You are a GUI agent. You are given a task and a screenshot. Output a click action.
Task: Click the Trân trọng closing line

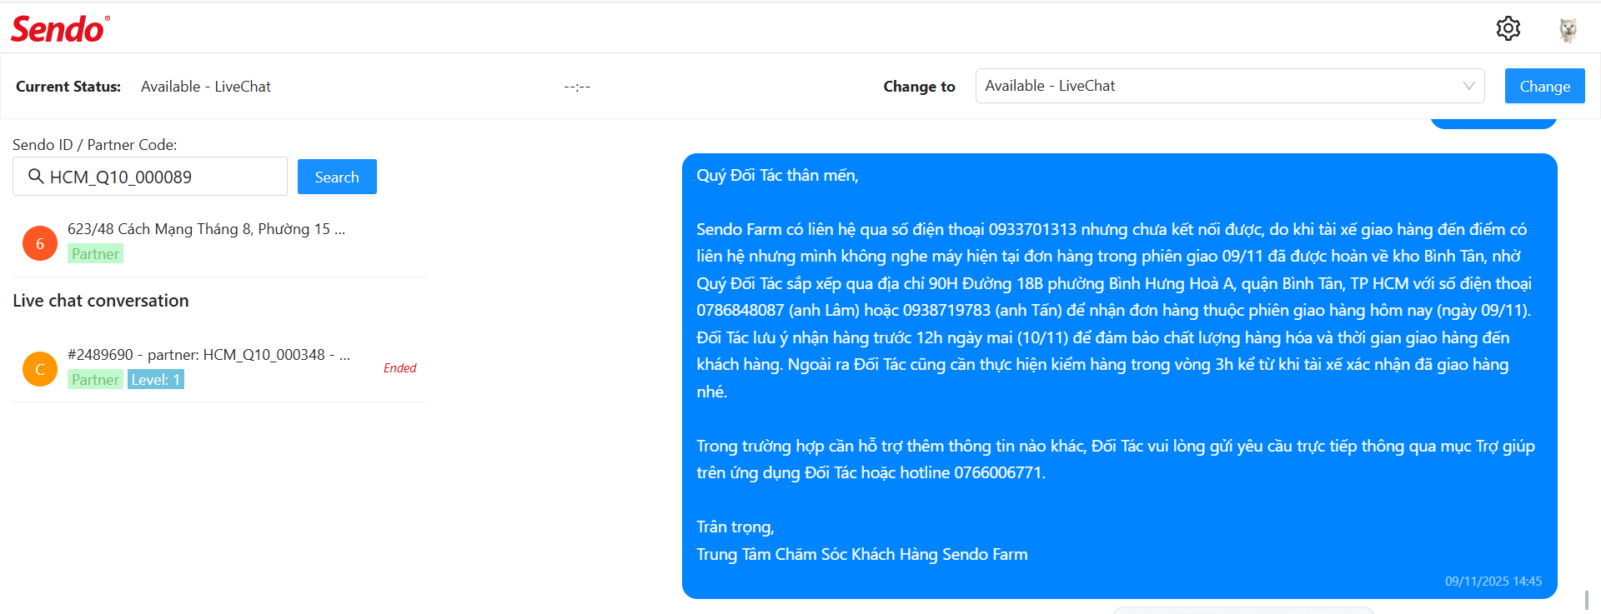coord(735,527)
